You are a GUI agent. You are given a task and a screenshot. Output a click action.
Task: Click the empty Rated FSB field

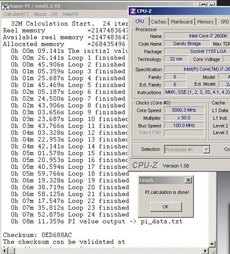(x=184, y=133)
